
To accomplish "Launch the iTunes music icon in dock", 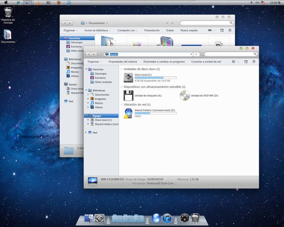I will (167, 218).
